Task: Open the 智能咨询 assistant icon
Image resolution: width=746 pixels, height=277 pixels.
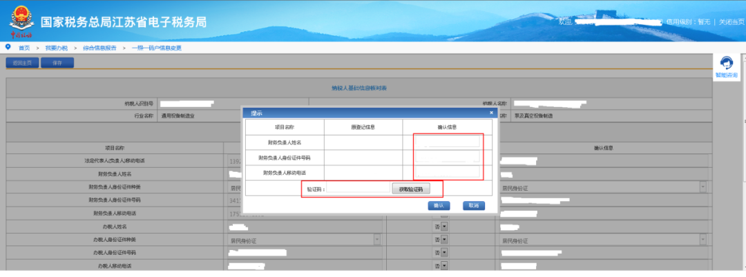Action: pos(726,67)
